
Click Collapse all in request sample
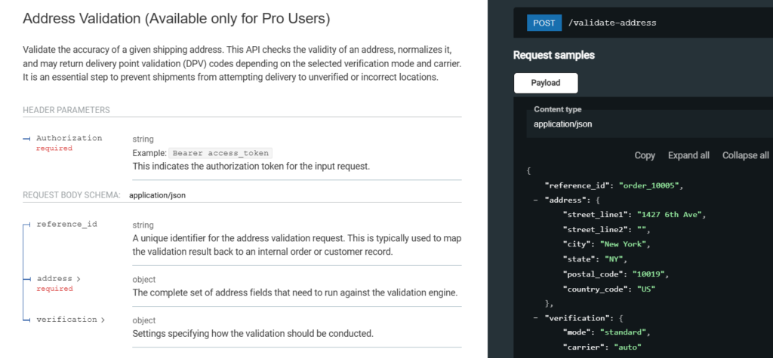(x=745, y=155)
